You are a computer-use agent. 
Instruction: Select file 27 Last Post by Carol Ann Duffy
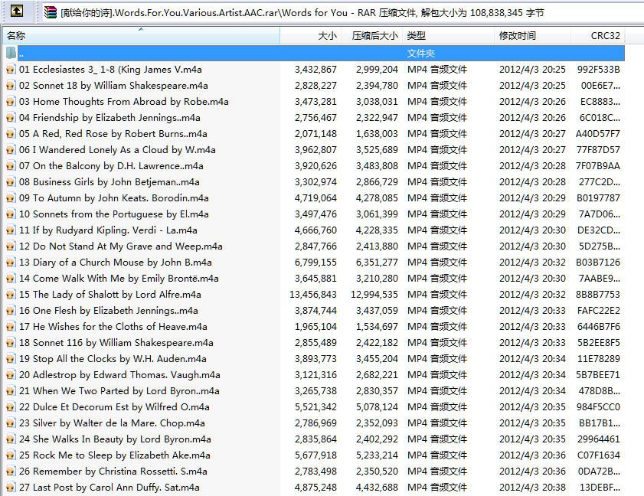click(x=315, y=488)
